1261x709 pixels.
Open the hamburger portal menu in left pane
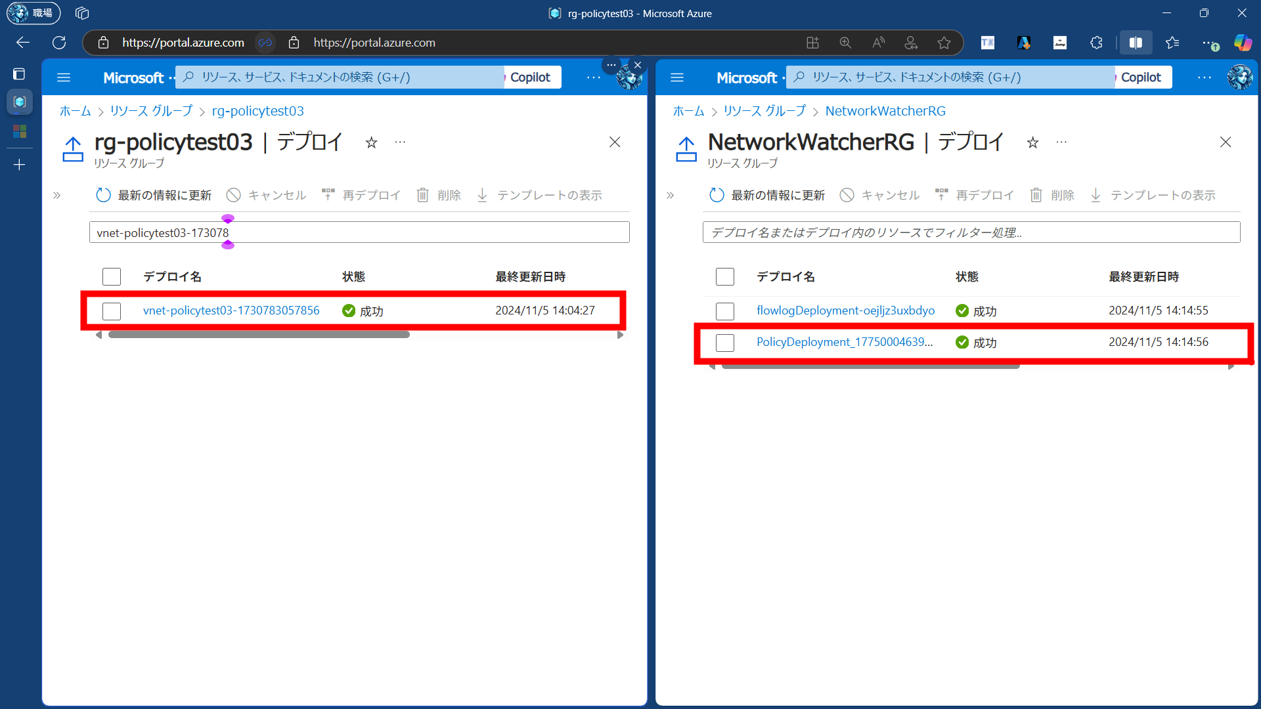(64, 77)
